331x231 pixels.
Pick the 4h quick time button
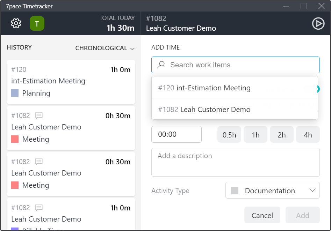(x=308, y=134)
